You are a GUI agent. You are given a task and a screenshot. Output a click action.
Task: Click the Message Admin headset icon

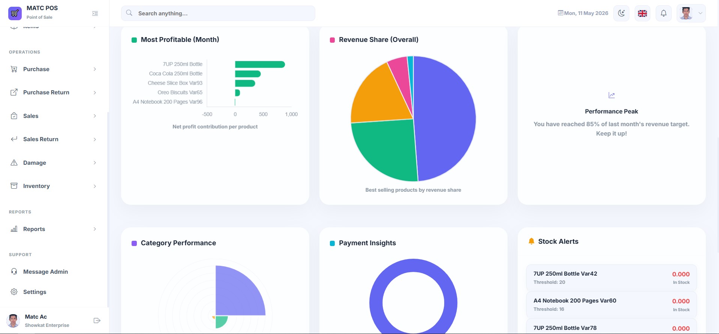click(14, 271)
